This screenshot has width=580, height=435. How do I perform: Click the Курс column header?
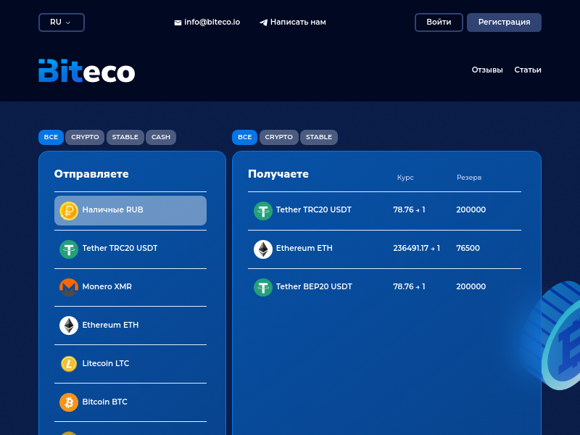coord(405,178)
